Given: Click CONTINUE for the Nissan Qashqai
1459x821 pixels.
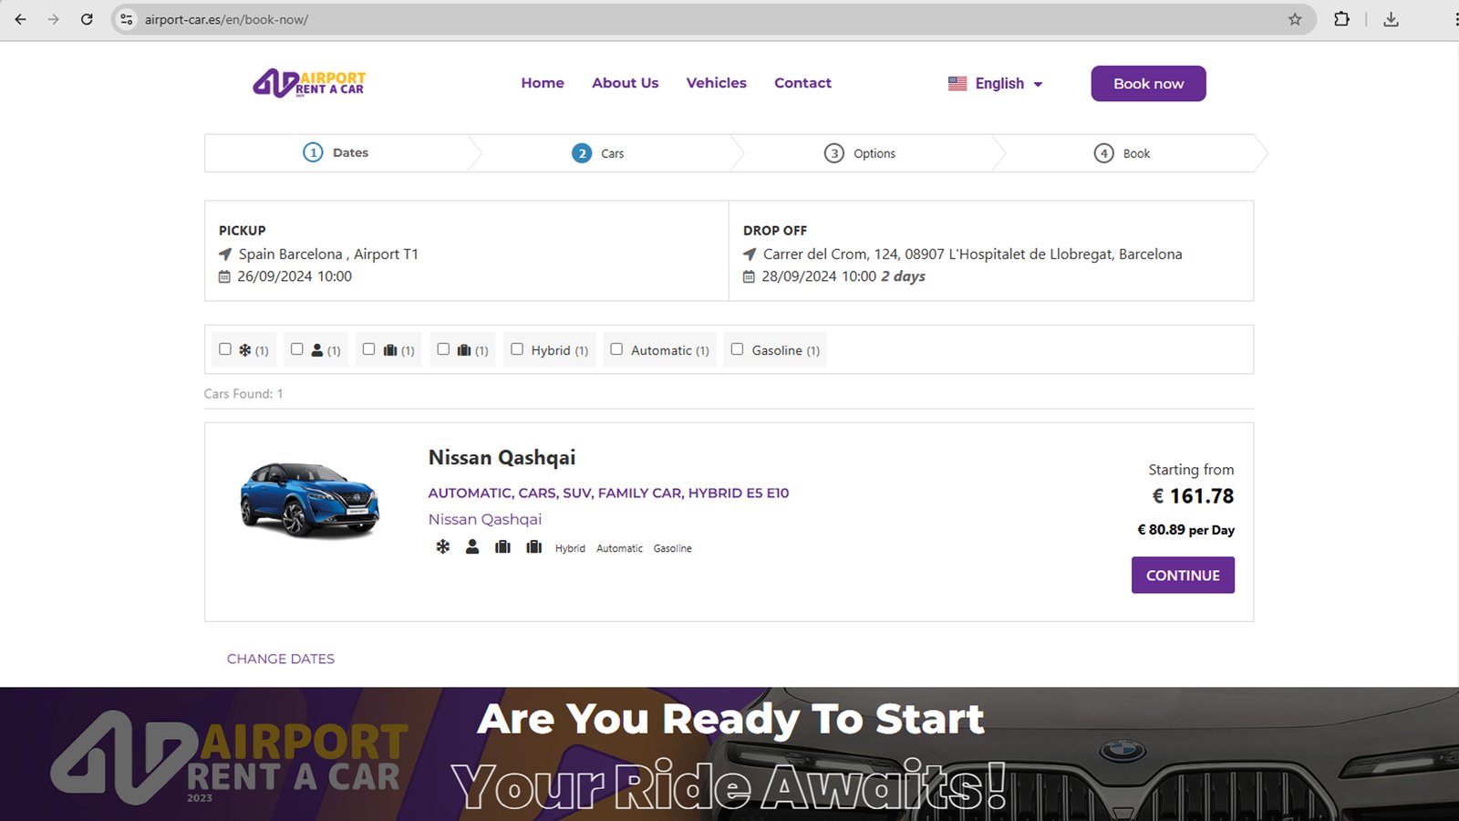Looking at the screenshot, I should 1183,576.
